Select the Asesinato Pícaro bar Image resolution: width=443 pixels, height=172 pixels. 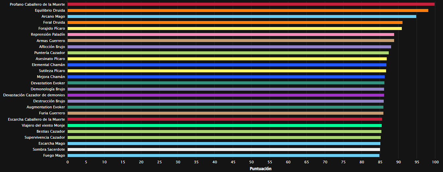click(227, 59)
